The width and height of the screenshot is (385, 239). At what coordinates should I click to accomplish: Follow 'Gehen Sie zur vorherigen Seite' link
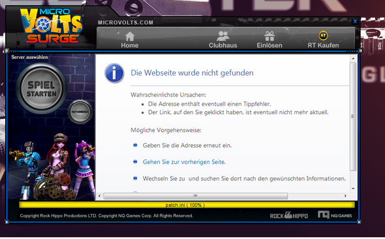[184, 162]
